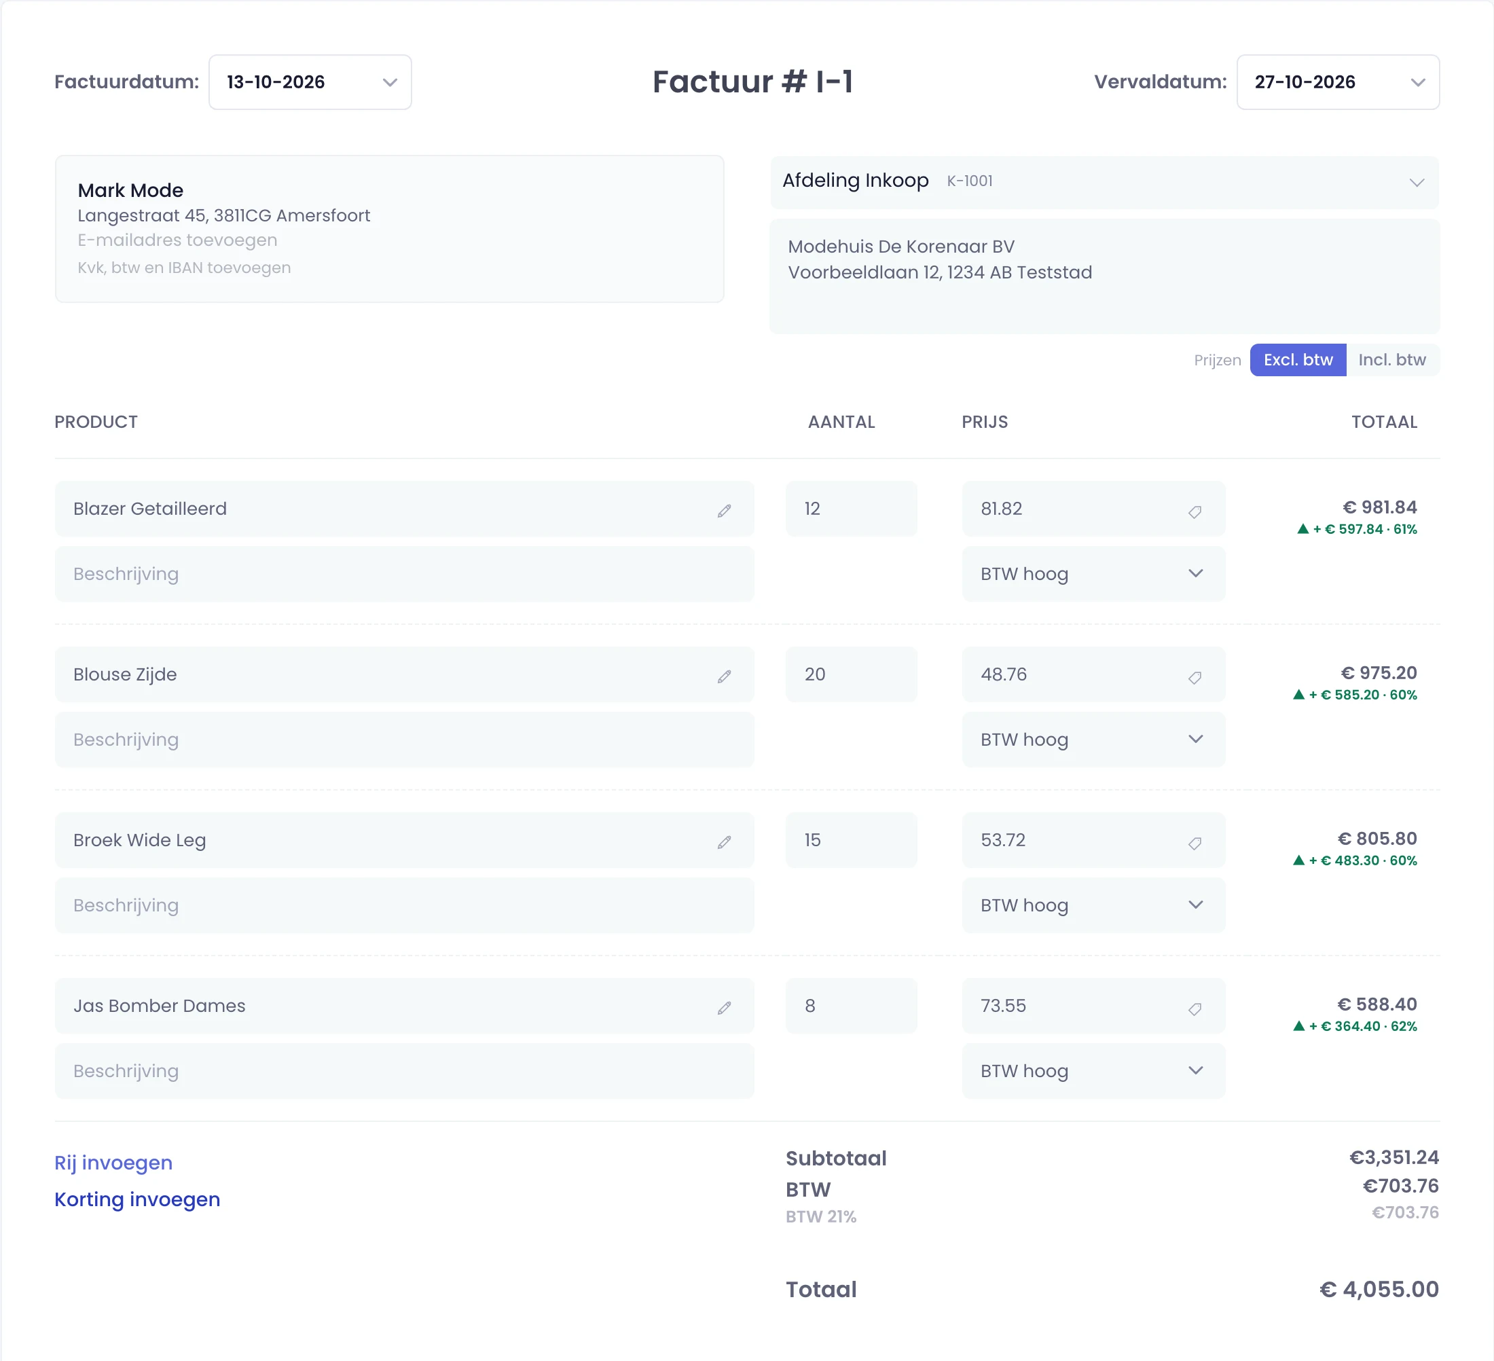Click the price field showing 81.82
The image size is (1494, 1361).
(1093, 509)
